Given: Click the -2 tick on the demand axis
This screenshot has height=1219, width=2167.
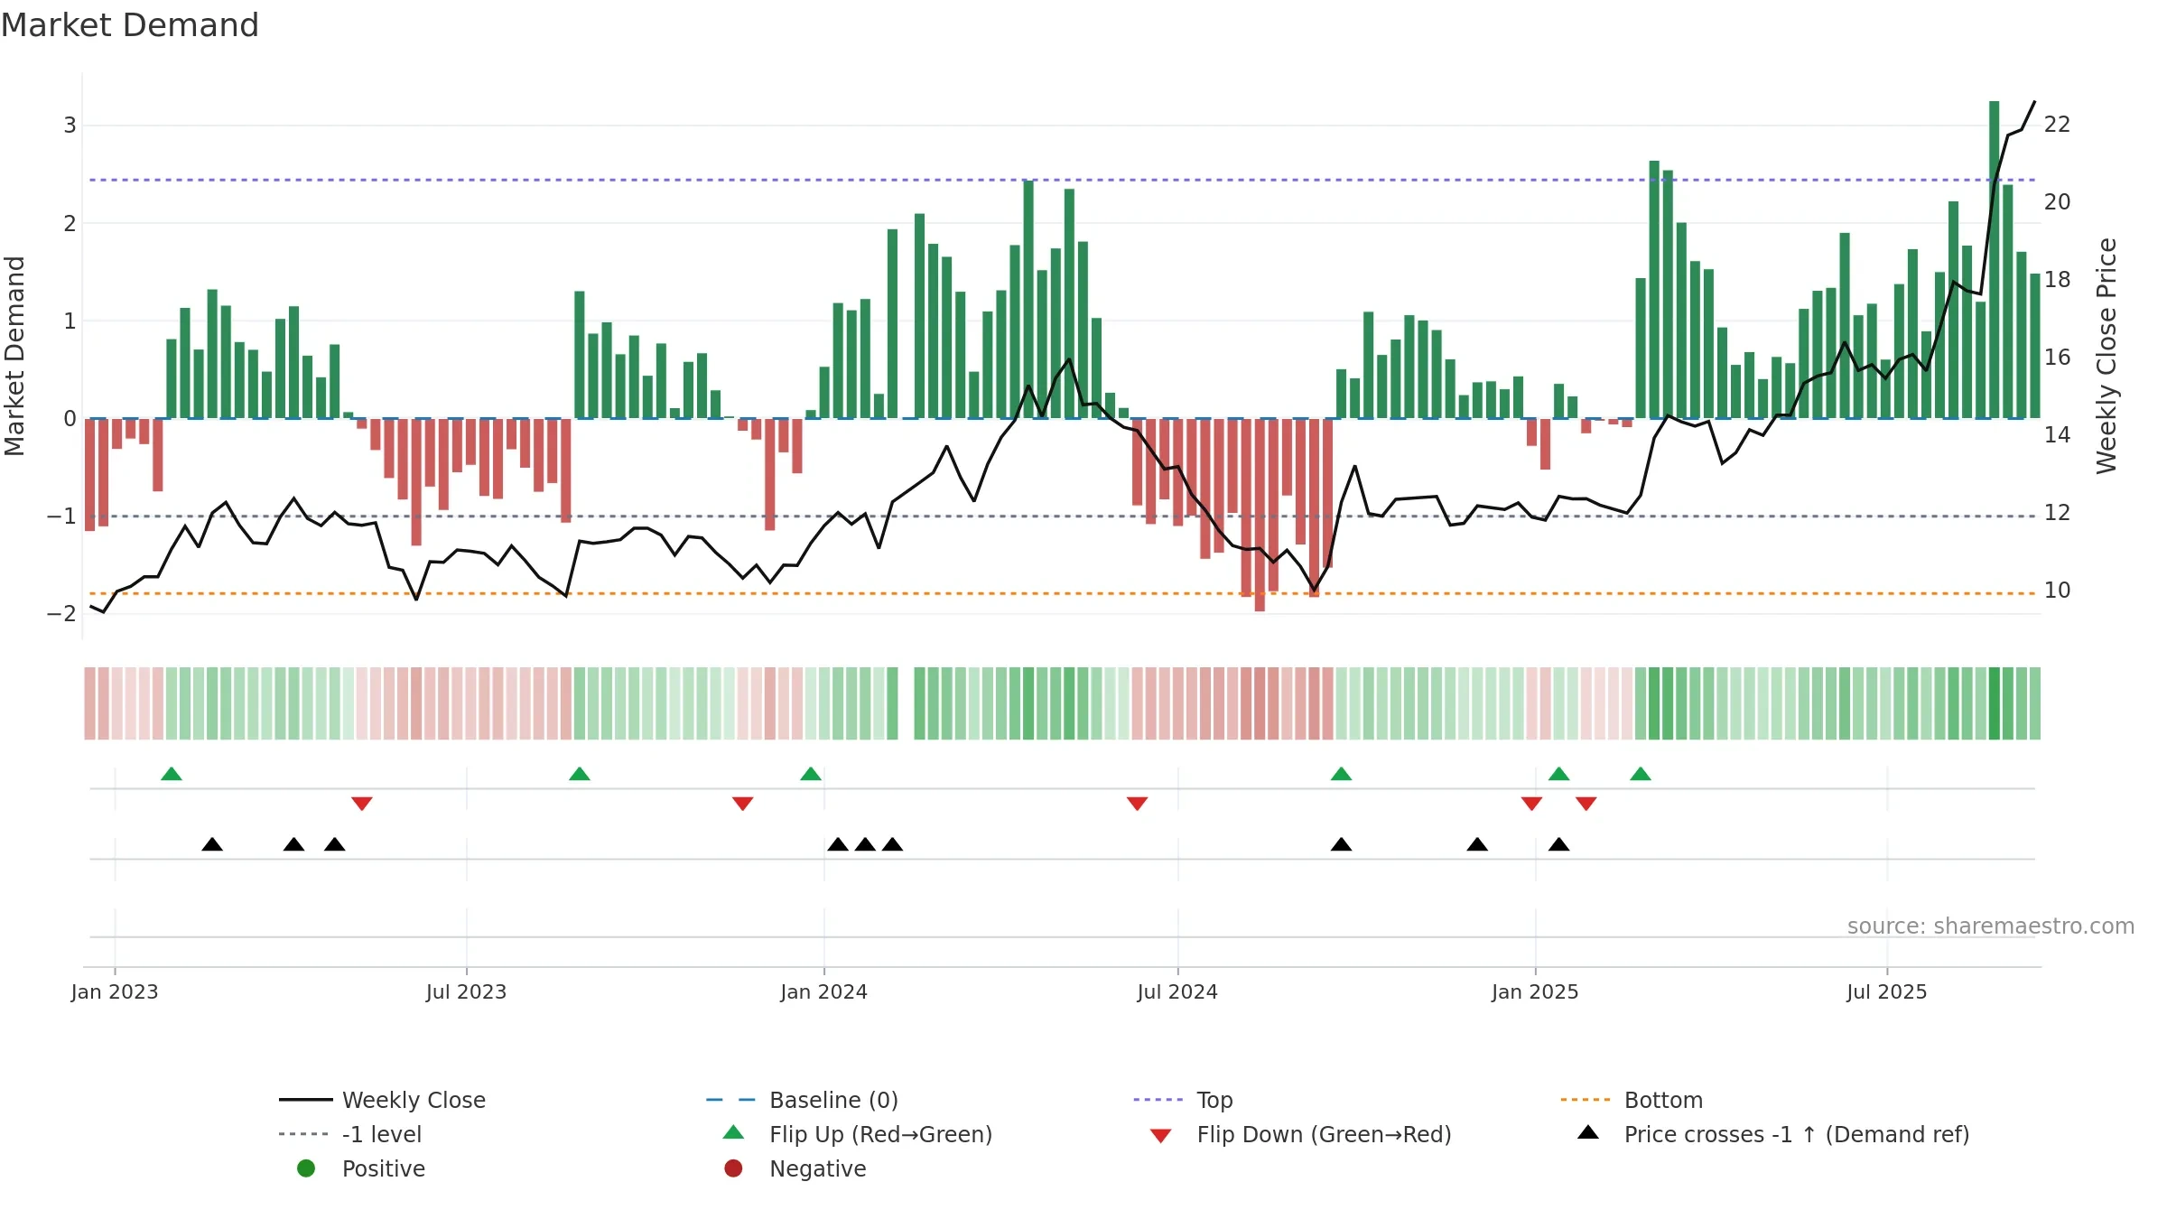Looking at the screenshot, I should 62,614.
